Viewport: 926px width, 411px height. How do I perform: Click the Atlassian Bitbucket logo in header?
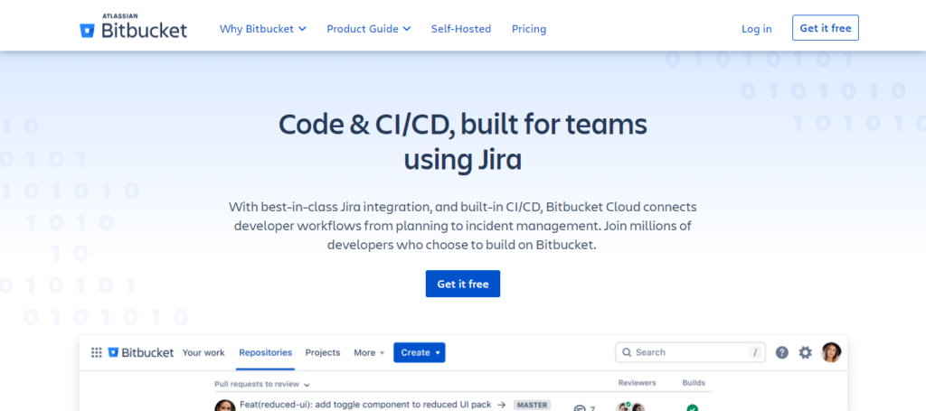[133, 28]
